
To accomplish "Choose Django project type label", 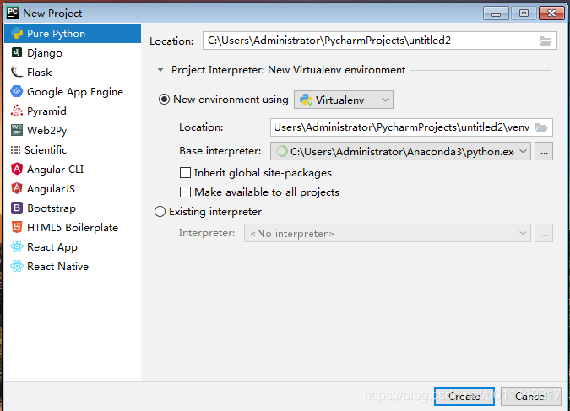I will [45, 53].
